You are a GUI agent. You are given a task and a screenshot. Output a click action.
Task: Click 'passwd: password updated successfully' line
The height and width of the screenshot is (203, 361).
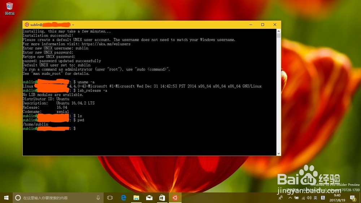click(62, 61)
